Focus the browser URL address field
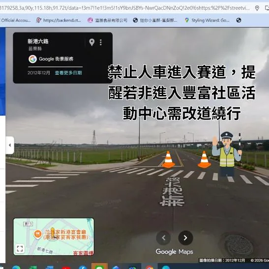This screenshot has height=269, width=269. click(125, 8)
